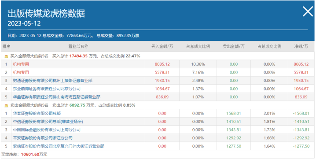Click the 1.66% sell proportion cell
The image size is (316, 160).
tap(269, 138)
